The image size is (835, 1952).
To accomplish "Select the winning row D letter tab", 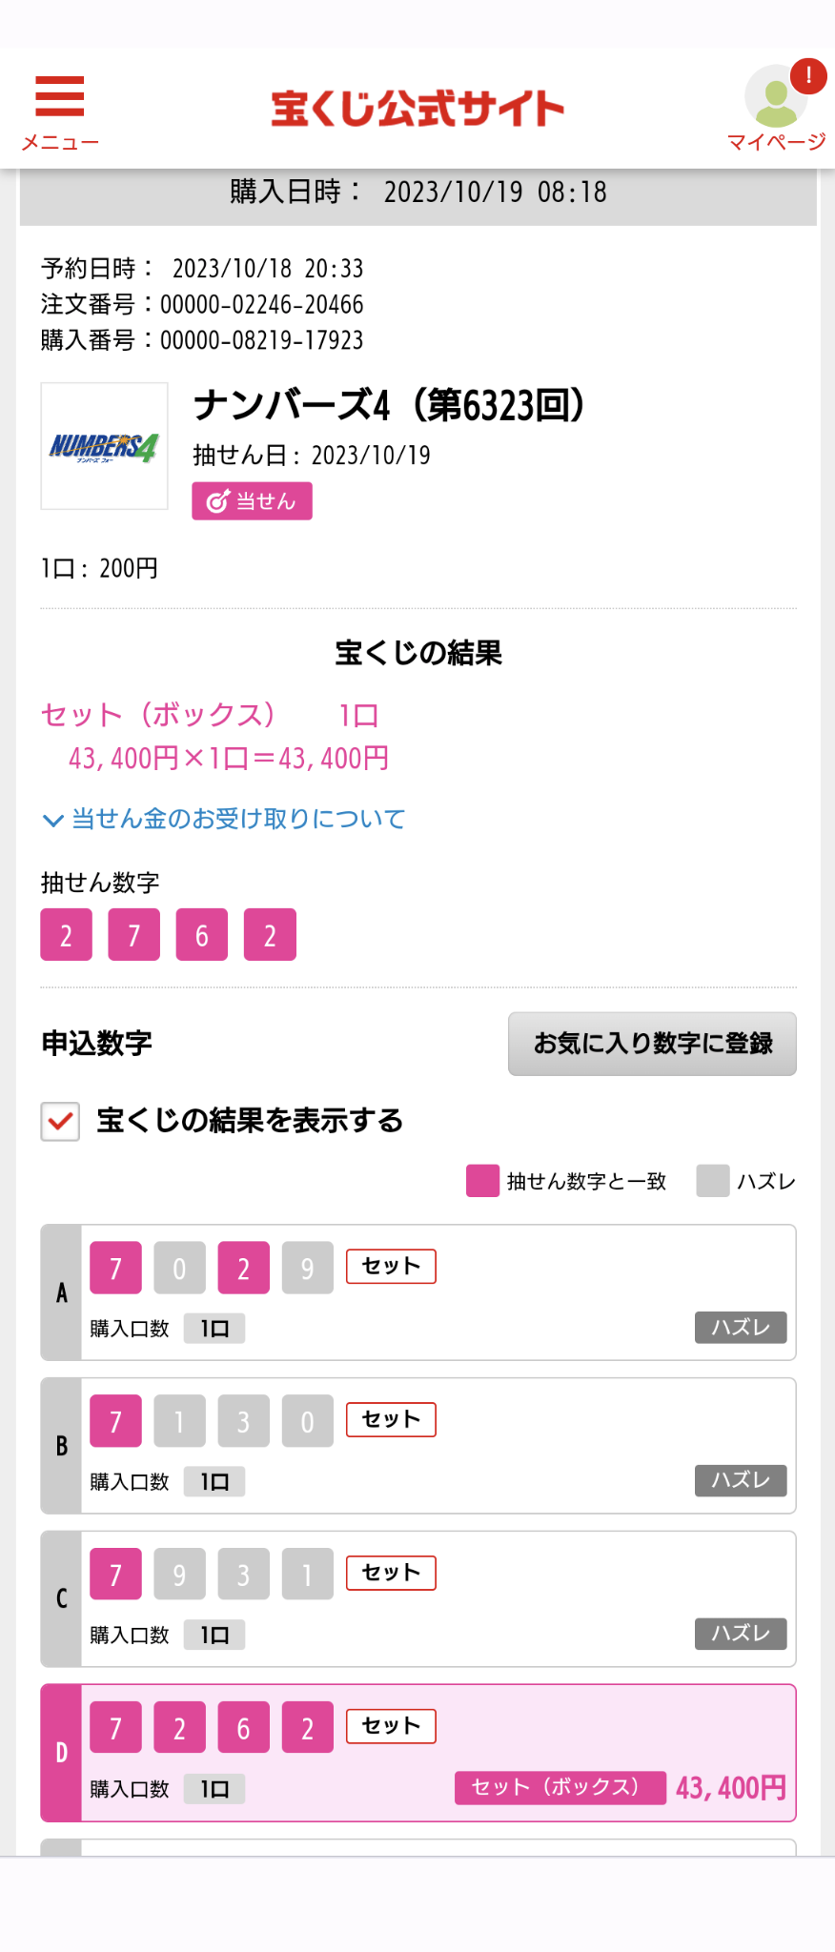I will (61, 1752).
